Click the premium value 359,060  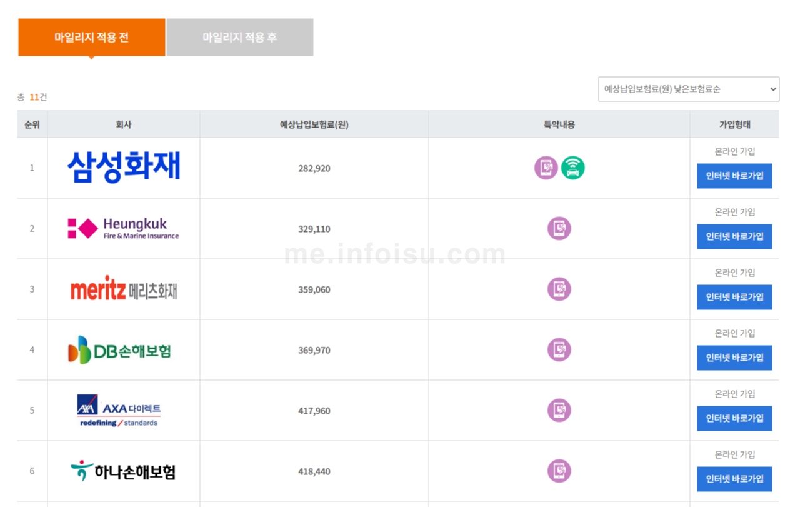pyautogui.click(x=314, y=290)
